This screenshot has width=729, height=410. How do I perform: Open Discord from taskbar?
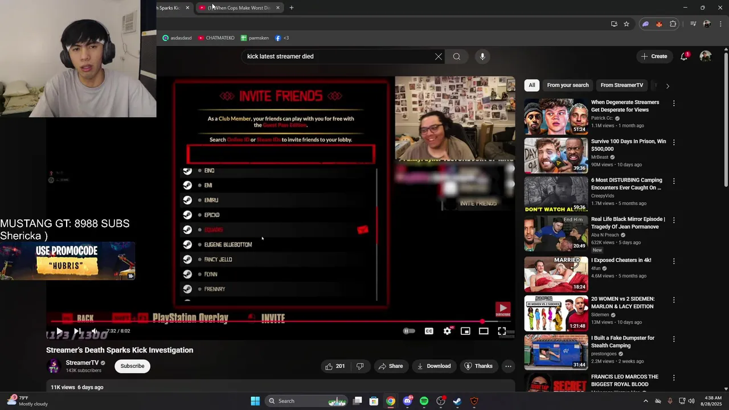click(x=407, y=401)
